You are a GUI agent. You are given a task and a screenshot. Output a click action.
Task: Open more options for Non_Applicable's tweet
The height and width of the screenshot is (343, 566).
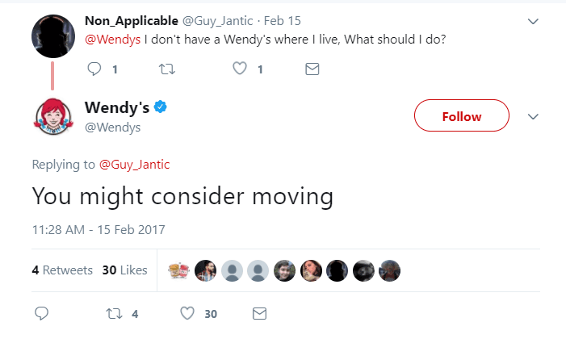pyautogui.click(x=532, y=22)
